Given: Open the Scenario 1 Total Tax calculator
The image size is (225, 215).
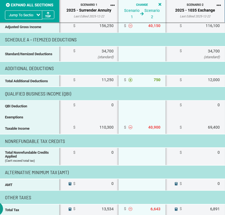Looking at the screenshot, I should (70, 209).
